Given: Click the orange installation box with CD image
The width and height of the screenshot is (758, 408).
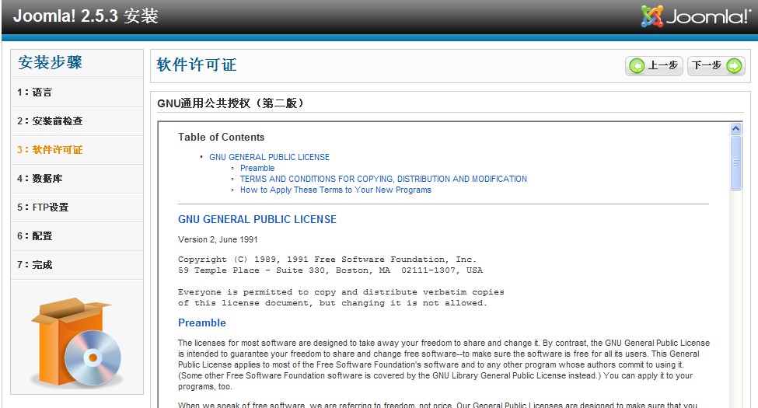Looking at the screenshot, I should 76,341.
